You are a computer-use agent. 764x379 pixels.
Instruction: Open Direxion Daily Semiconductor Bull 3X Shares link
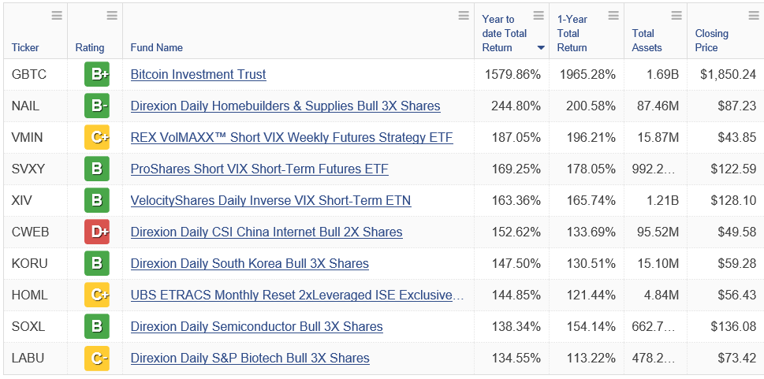coord(256,327)
